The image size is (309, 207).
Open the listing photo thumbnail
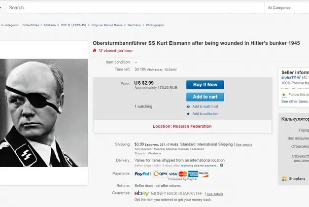click(x=41, y=113)
